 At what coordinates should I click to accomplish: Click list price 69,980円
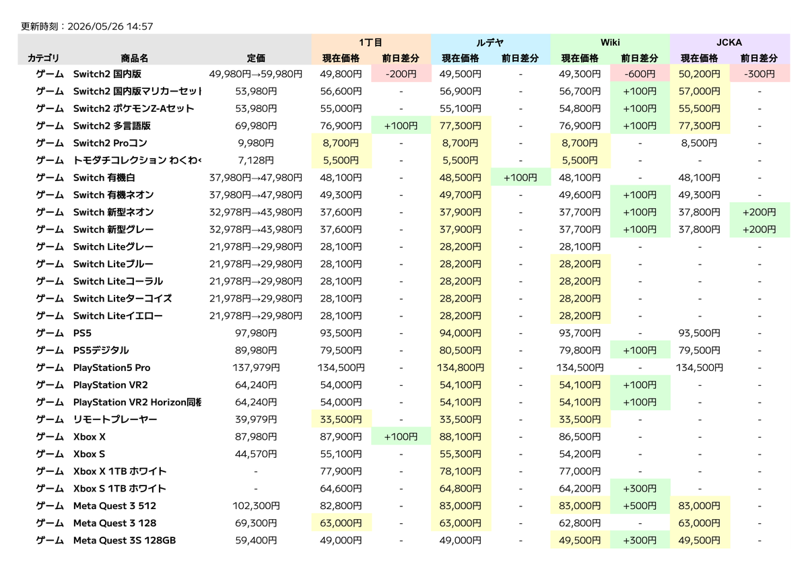pyautogui.click(x=256, y=126)
